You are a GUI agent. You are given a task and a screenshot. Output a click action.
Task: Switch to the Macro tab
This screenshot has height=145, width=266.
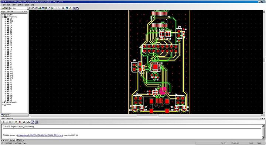click(x=20, y=140)
